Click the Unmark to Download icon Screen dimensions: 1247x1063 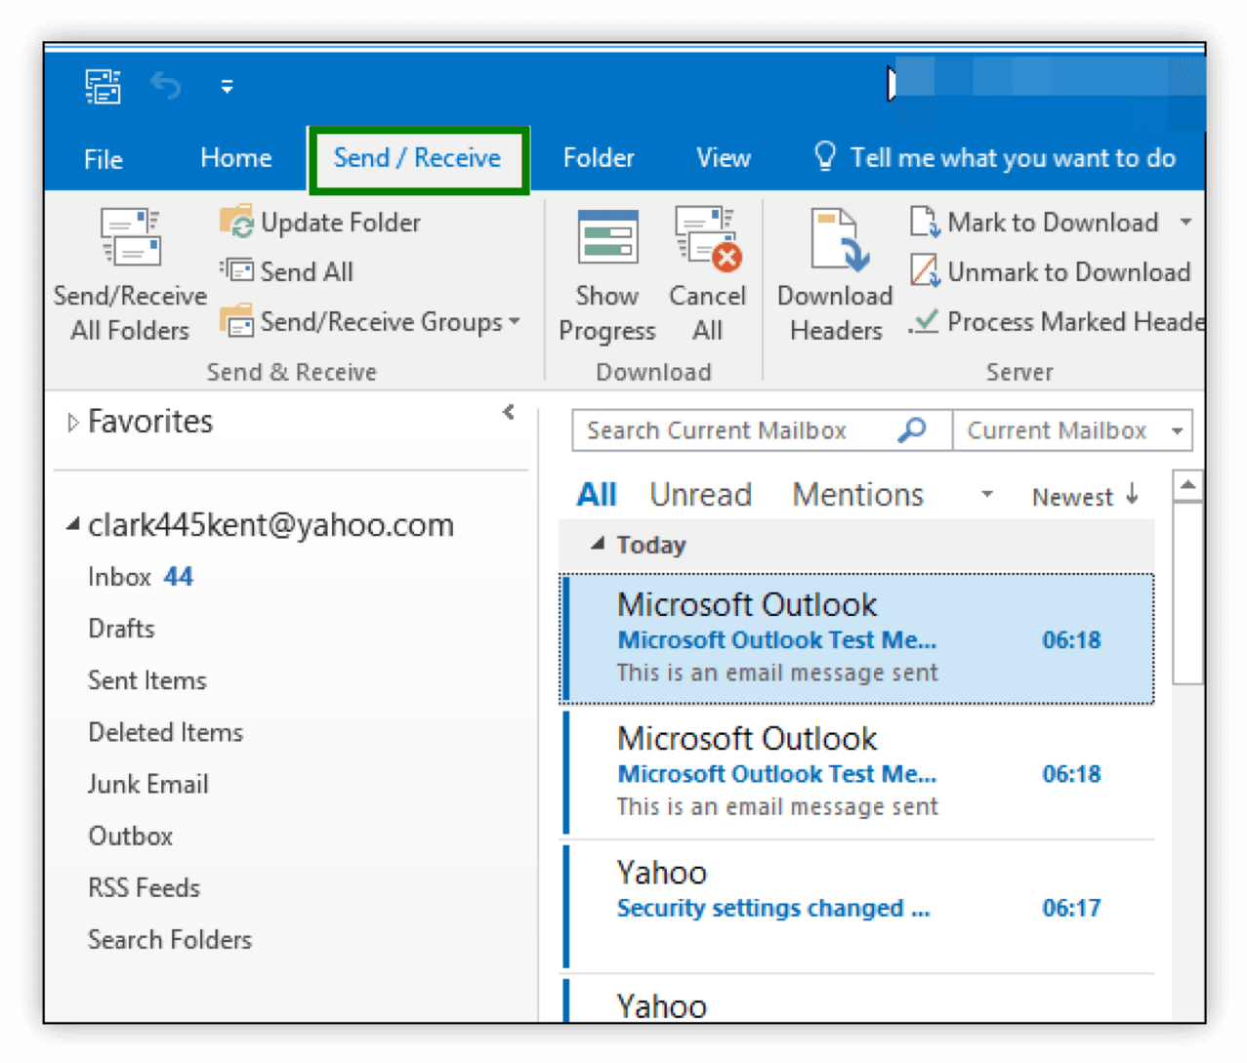pyautogui.click(x=924, y=271)
